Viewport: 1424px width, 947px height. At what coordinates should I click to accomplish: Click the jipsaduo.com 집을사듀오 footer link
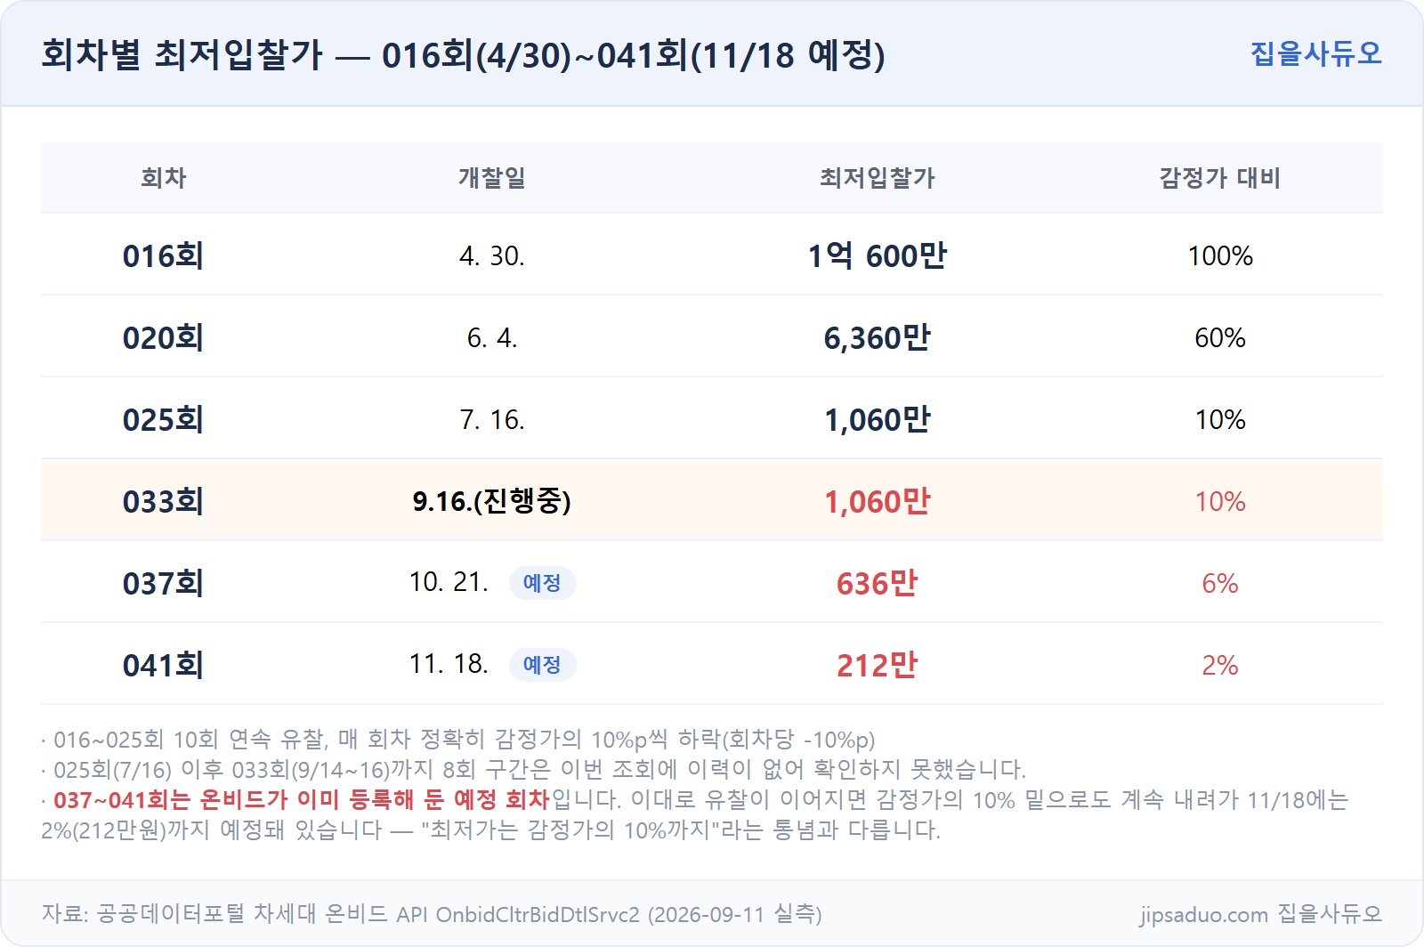(1260, 914)
